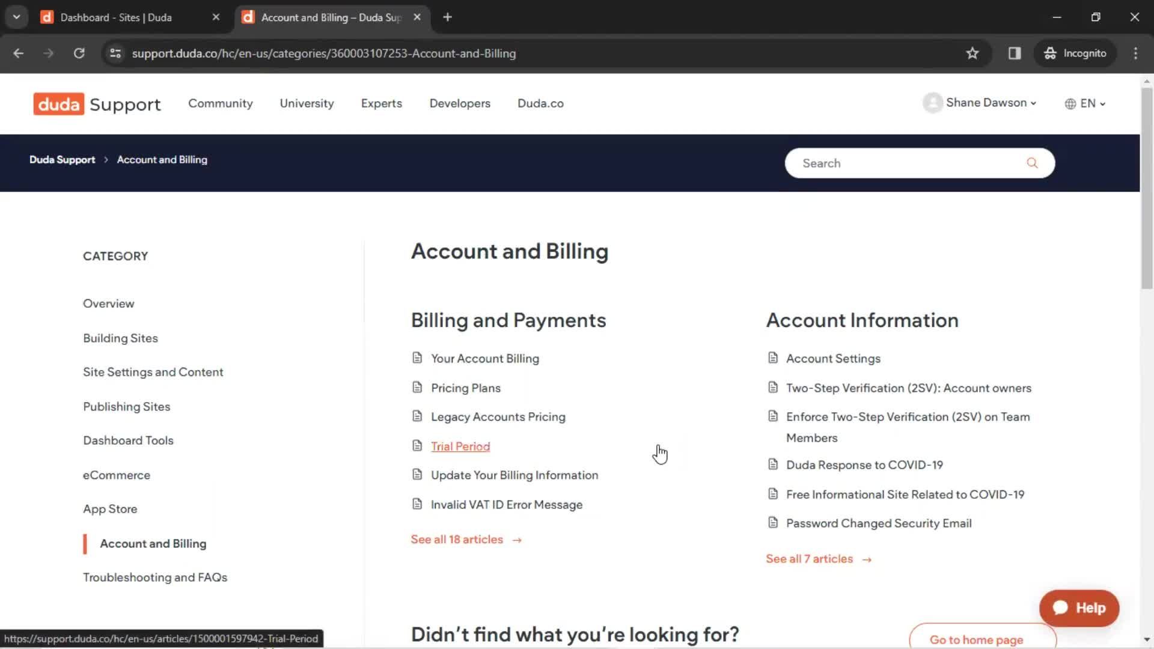Open the Community nav item
This screenshot has width=1154, height=649.
pyautogui.click(x=221, y=103)
